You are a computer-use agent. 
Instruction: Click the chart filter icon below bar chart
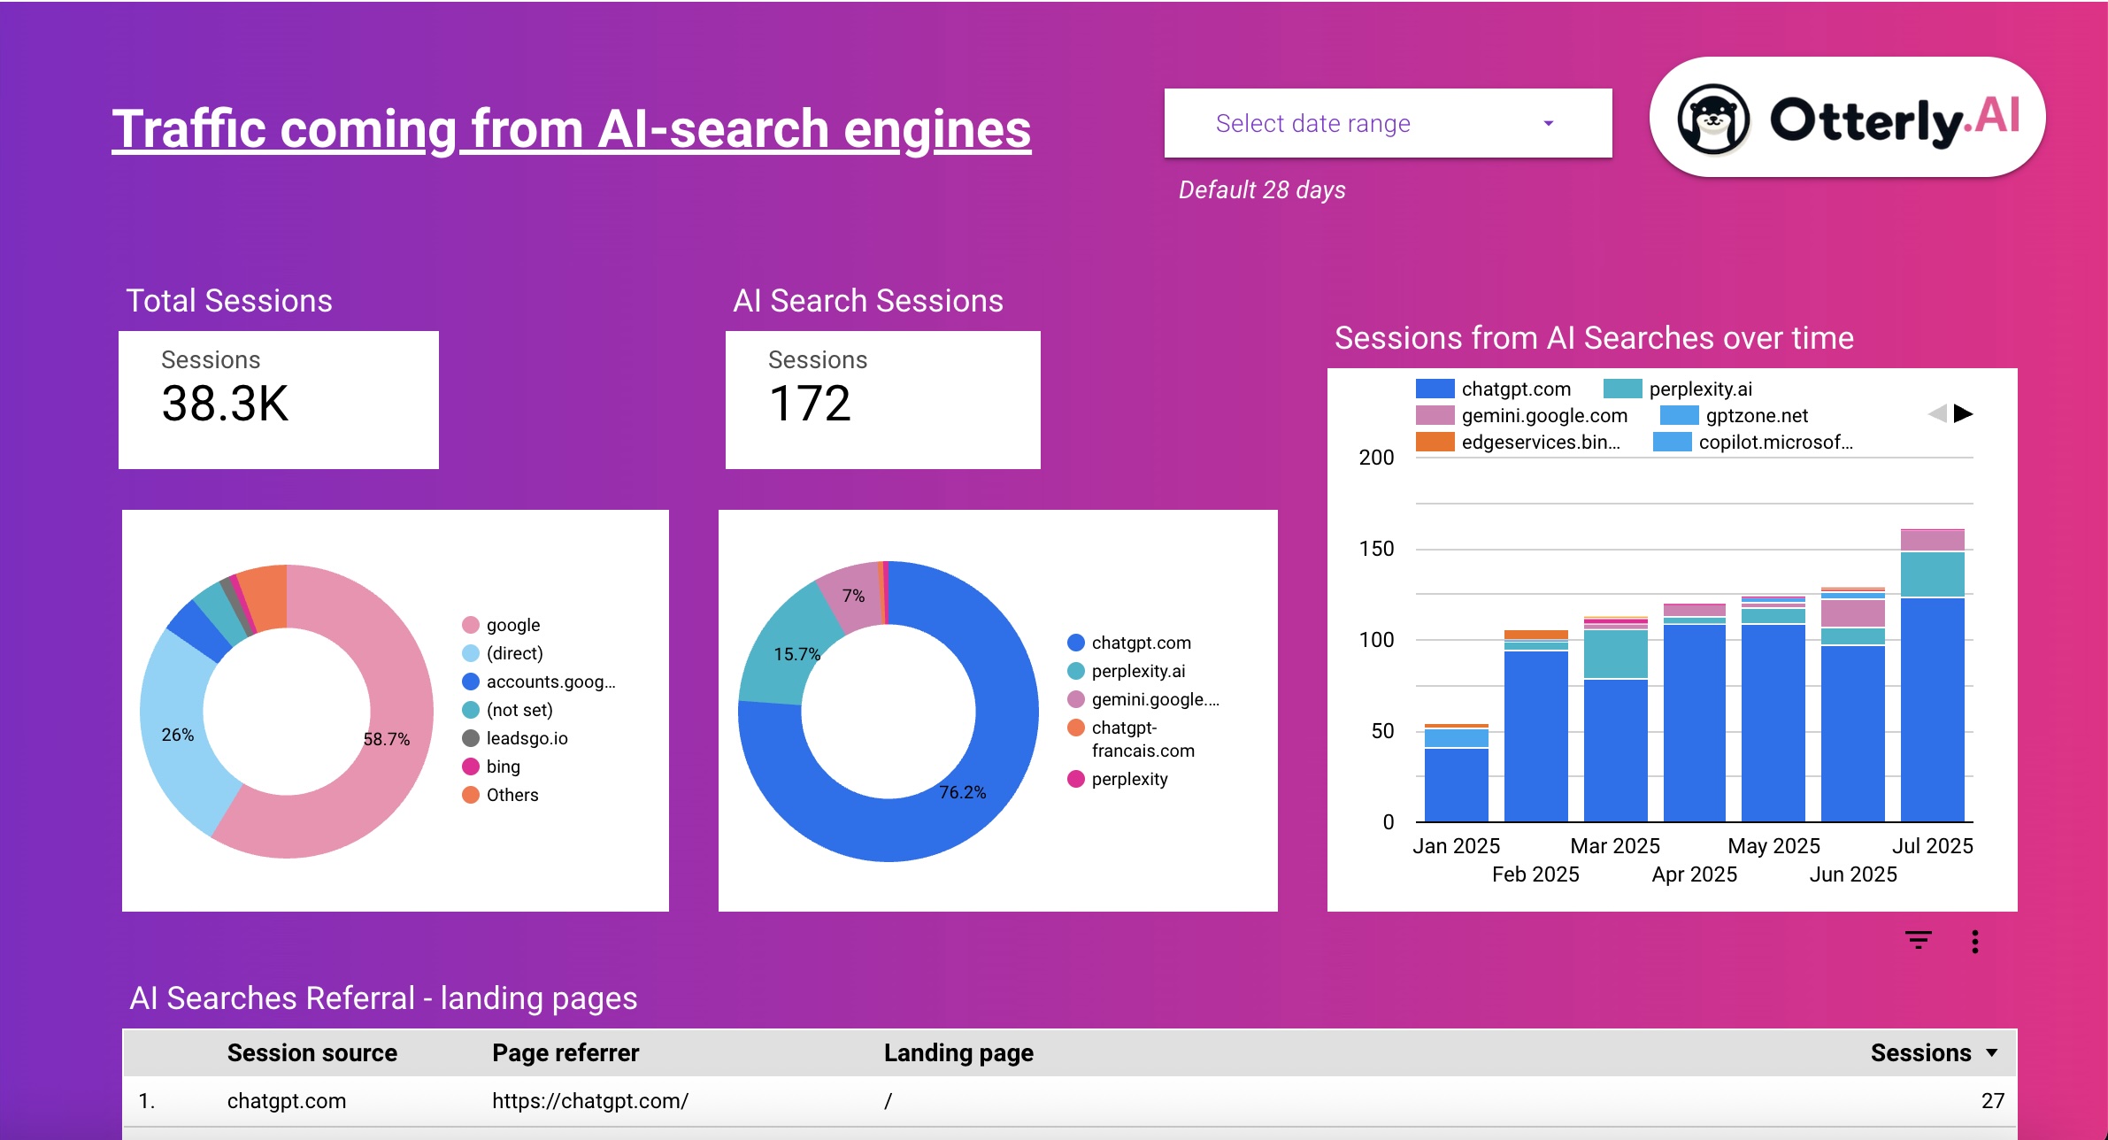tap(1919, 940)
